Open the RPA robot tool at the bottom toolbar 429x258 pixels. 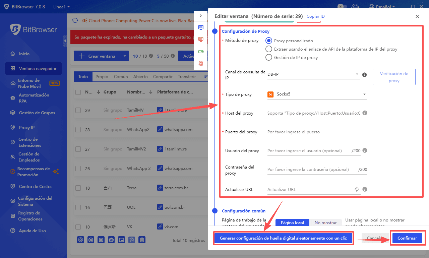click(x=111, y=240)
